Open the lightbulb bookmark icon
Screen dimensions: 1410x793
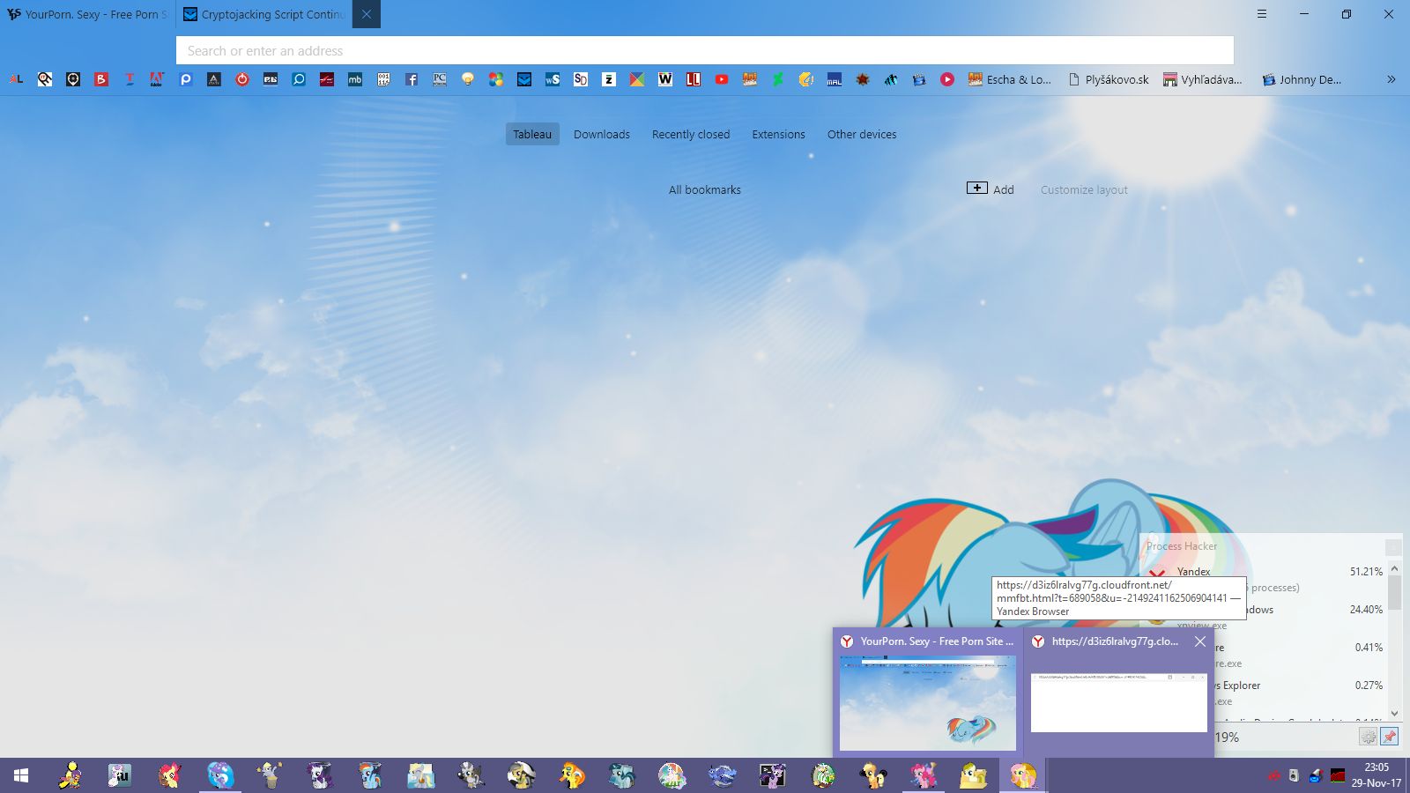coord(468,79)
